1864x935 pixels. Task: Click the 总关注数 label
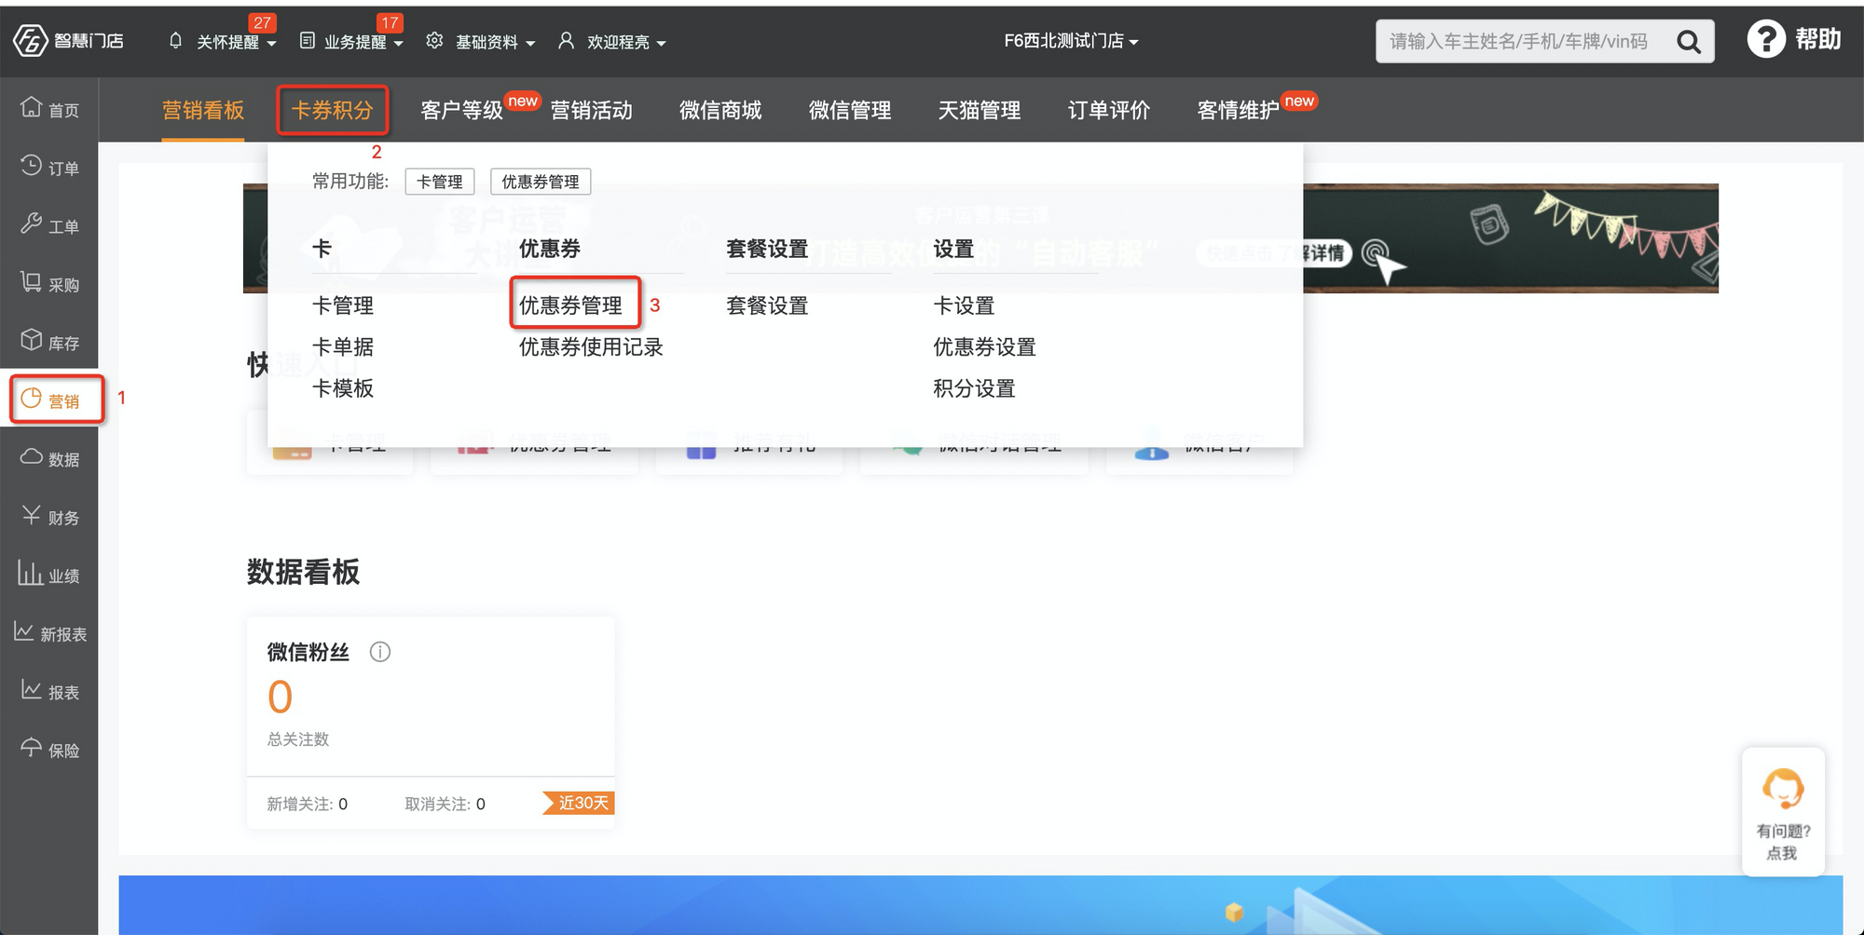298,739
